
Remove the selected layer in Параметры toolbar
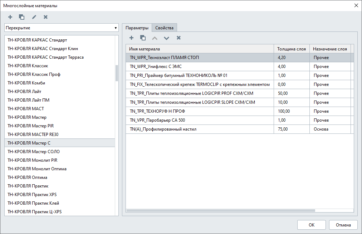coord(178,38)
